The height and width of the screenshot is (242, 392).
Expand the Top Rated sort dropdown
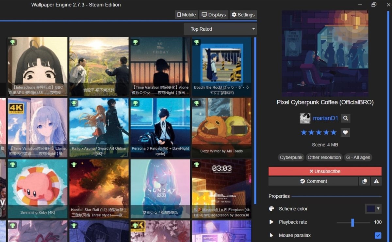(220, 29)
